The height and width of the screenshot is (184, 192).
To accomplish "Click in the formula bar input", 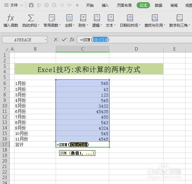I will click(x=135, y=40).
